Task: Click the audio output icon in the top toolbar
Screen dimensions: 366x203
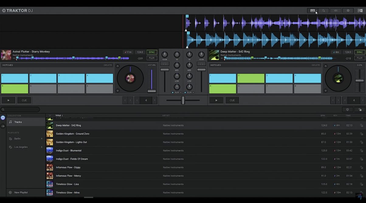Action: point(336,10)
